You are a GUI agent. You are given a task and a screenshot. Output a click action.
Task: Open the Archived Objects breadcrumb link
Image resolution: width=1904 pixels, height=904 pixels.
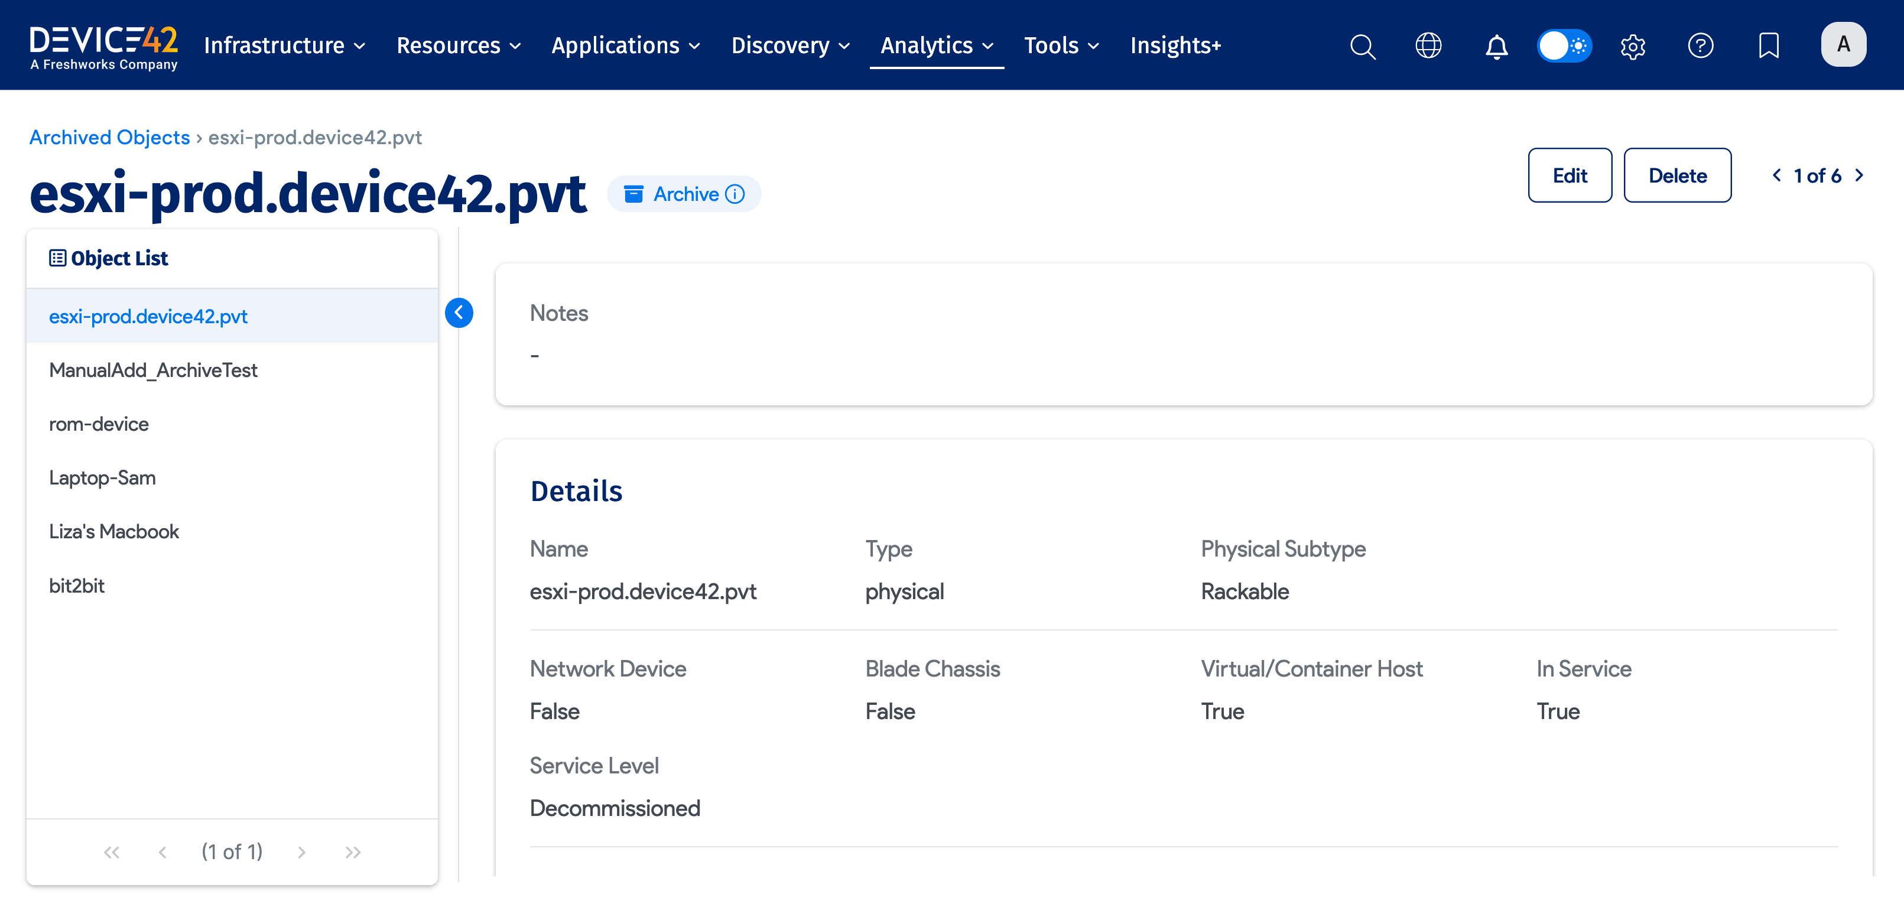(109, 136)
